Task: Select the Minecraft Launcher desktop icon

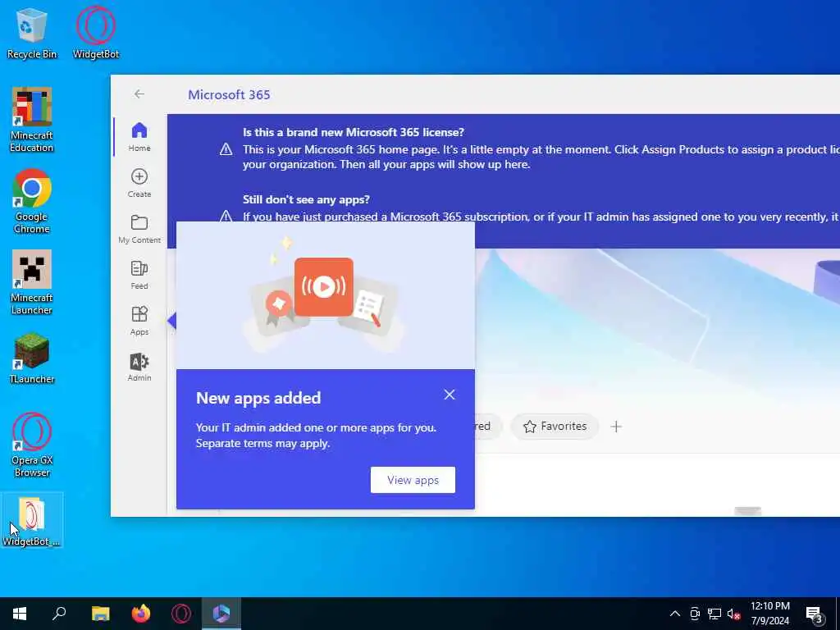Action: (32, 283)
